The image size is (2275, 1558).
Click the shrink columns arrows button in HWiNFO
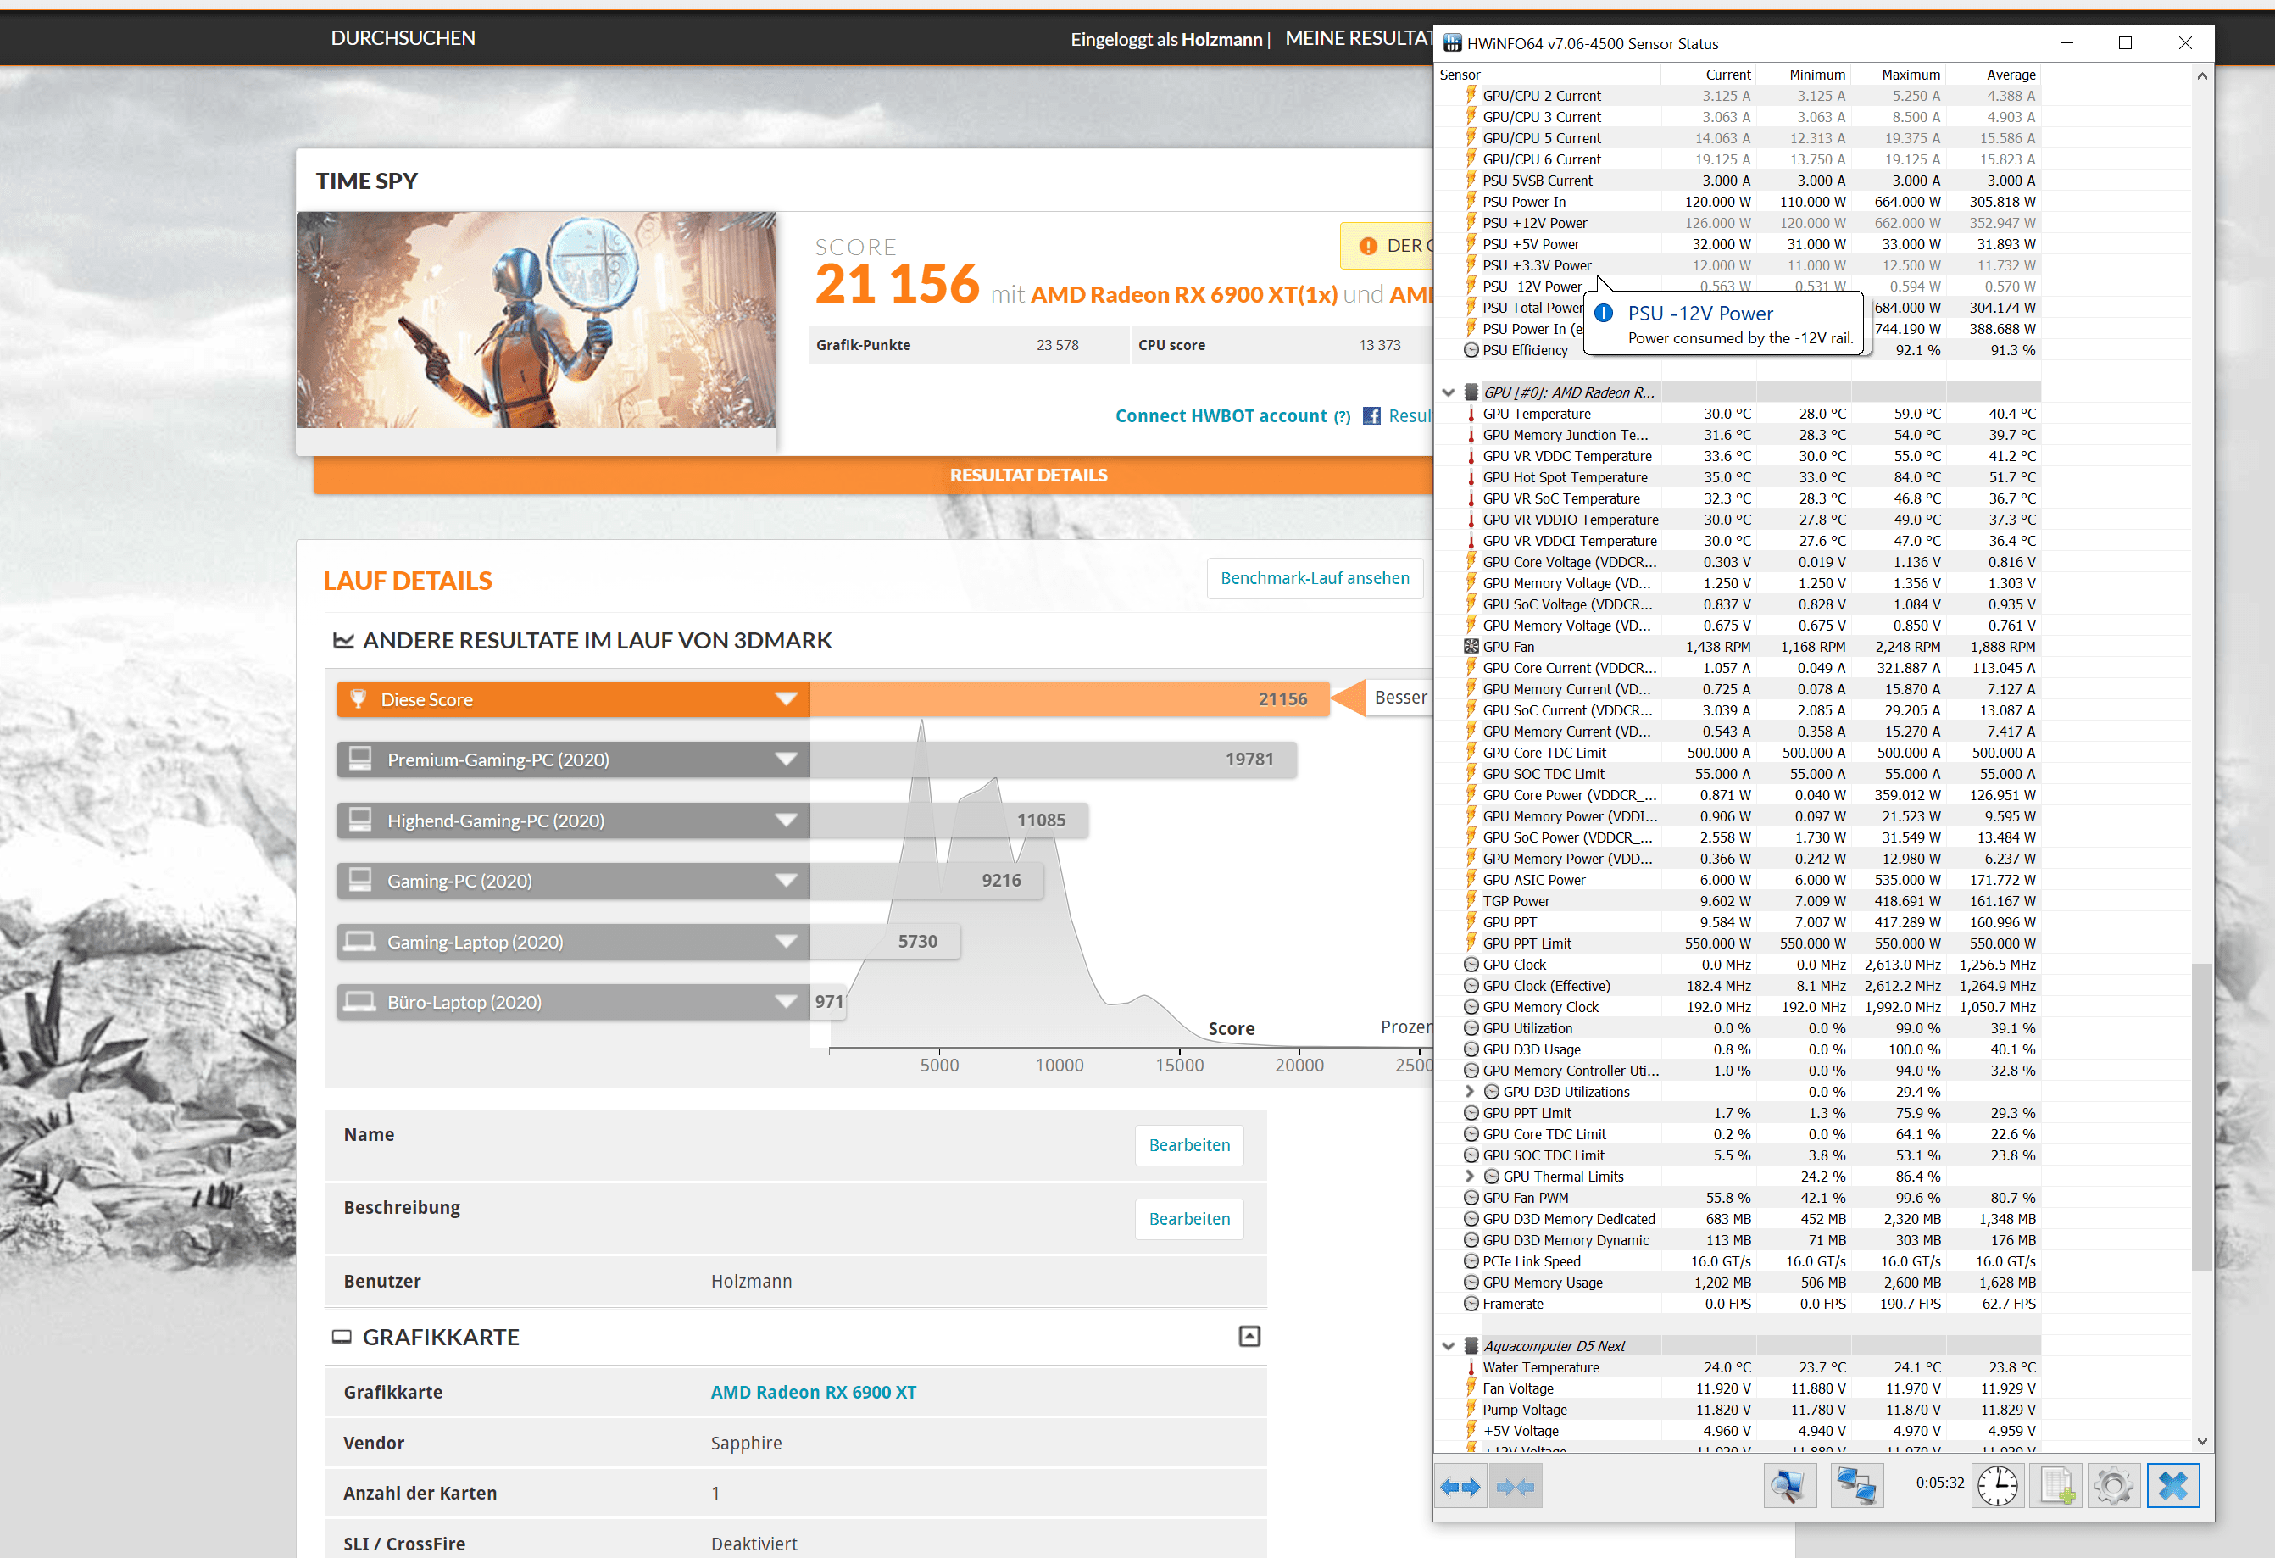click(x=1516, y=1487)
